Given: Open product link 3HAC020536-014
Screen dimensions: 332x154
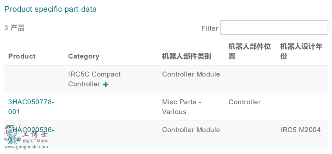Looking at the screenshot, I should 31,134.
